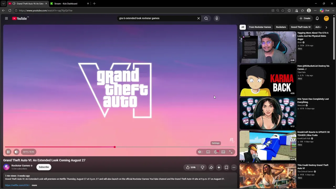Open "This Could Destroy Grand Theft Auto VI" title
The image size is (336, 189).
(x=313, y=167)
